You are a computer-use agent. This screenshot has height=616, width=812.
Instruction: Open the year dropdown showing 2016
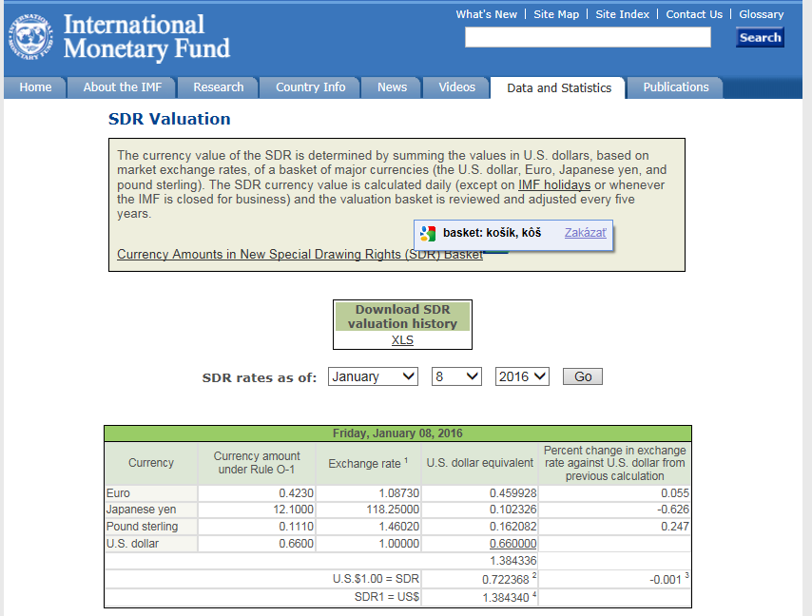click(x=522, y=376)
